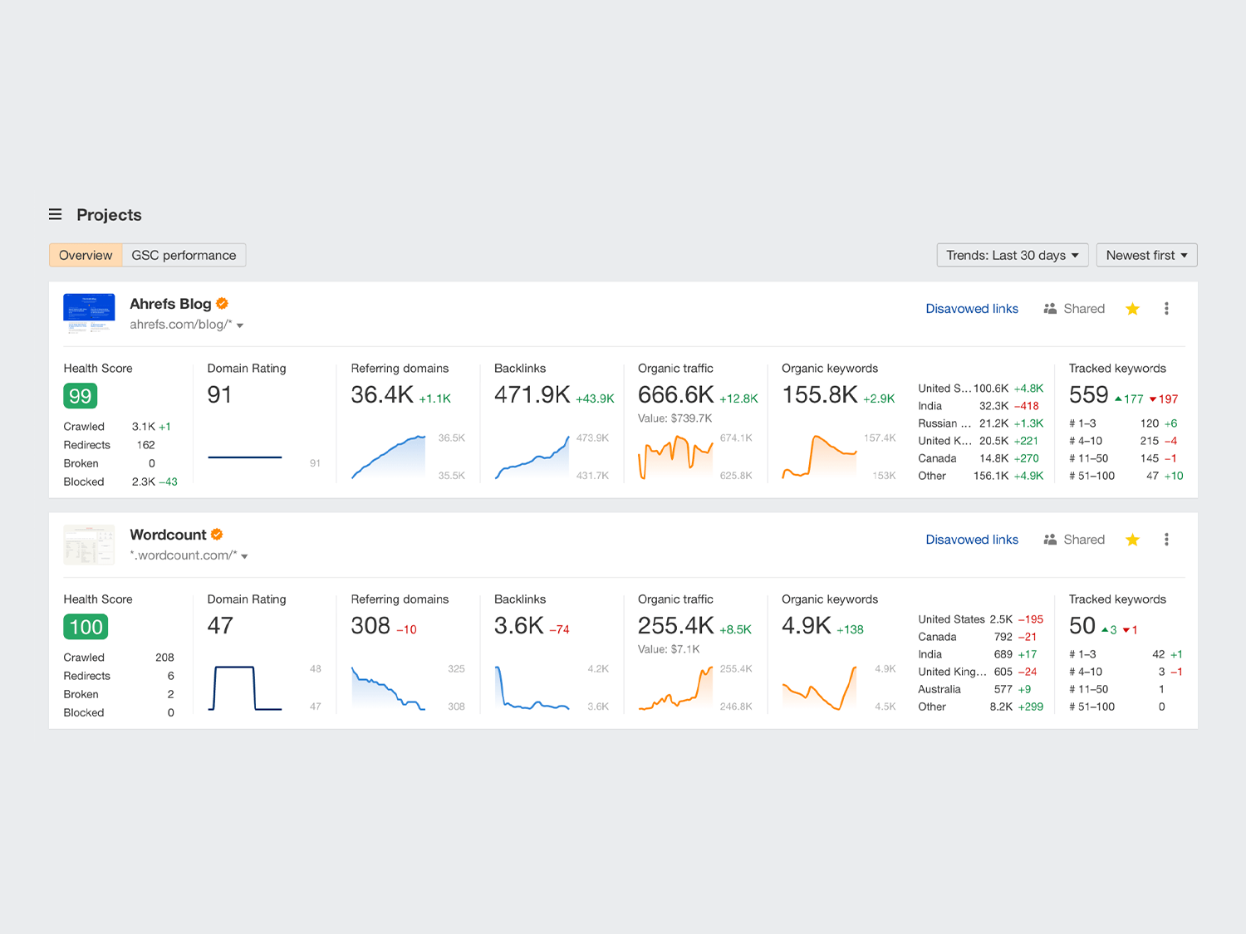The width and height of the screenshot is (1246, 934).
Task: Click the Wordcount Crawled 208 value
Action: point(164,658)
